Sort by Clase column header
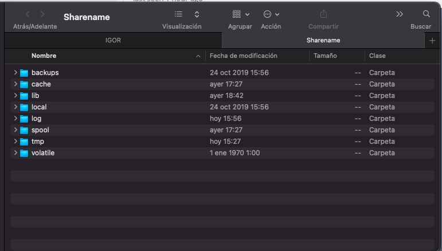The height and width of the screenshot is (251, 442). [377, 56]
